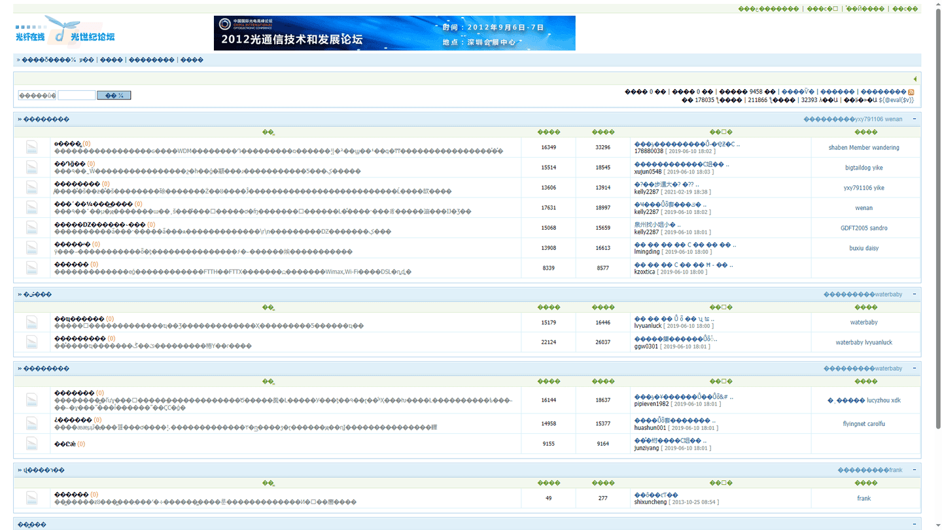
Task: Open moderator wandering's profile
Action: click(x=886, y=148)
